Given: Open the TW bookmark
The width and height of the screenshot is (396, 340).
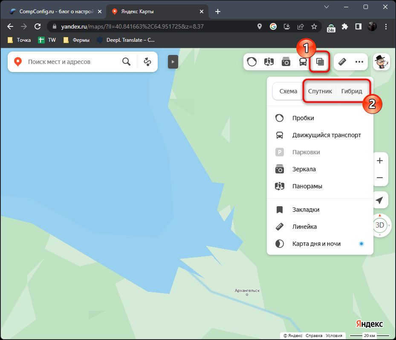Looking at the screenshot, I should tap(47, 40).
